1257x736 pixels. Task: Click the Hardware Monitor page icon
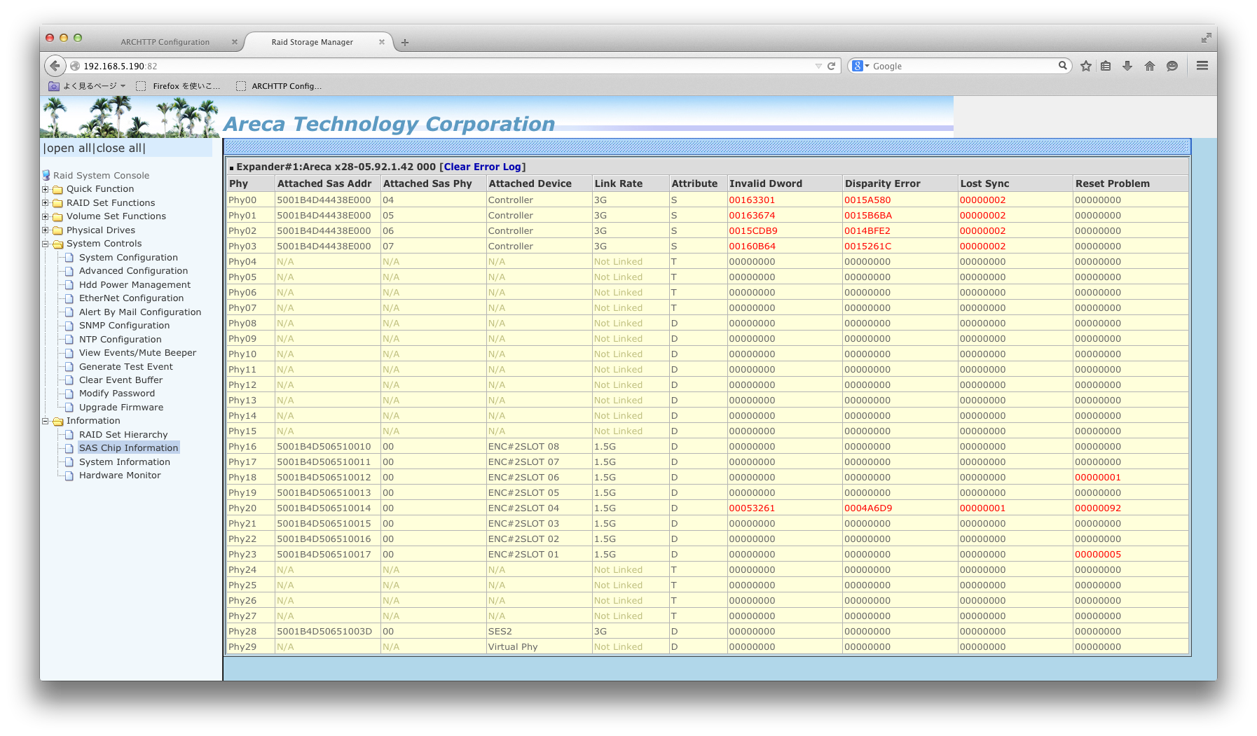click(69, 475)
